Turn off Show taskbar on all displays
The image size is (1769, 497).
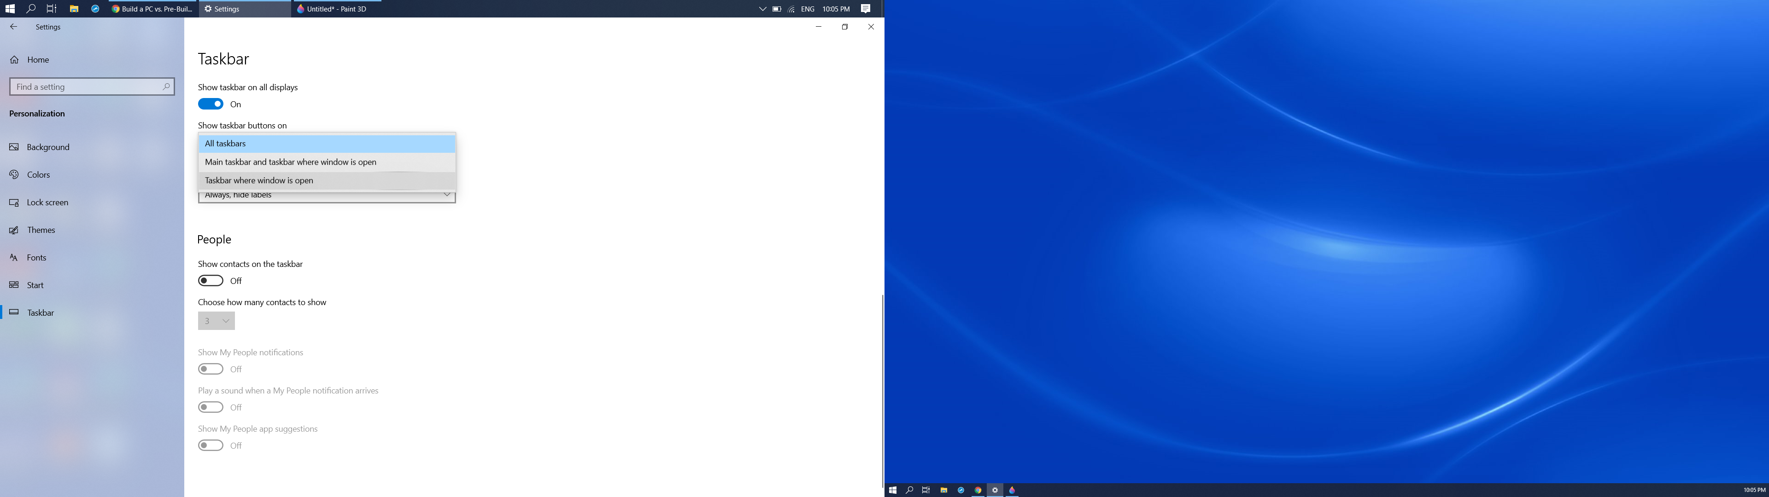pyautogui.click(x=211, y=104)
